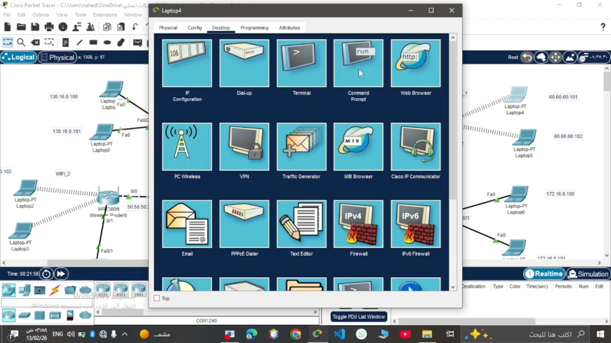Open MIB Browser app
The image size is (611, 343).
click(358, 147)
